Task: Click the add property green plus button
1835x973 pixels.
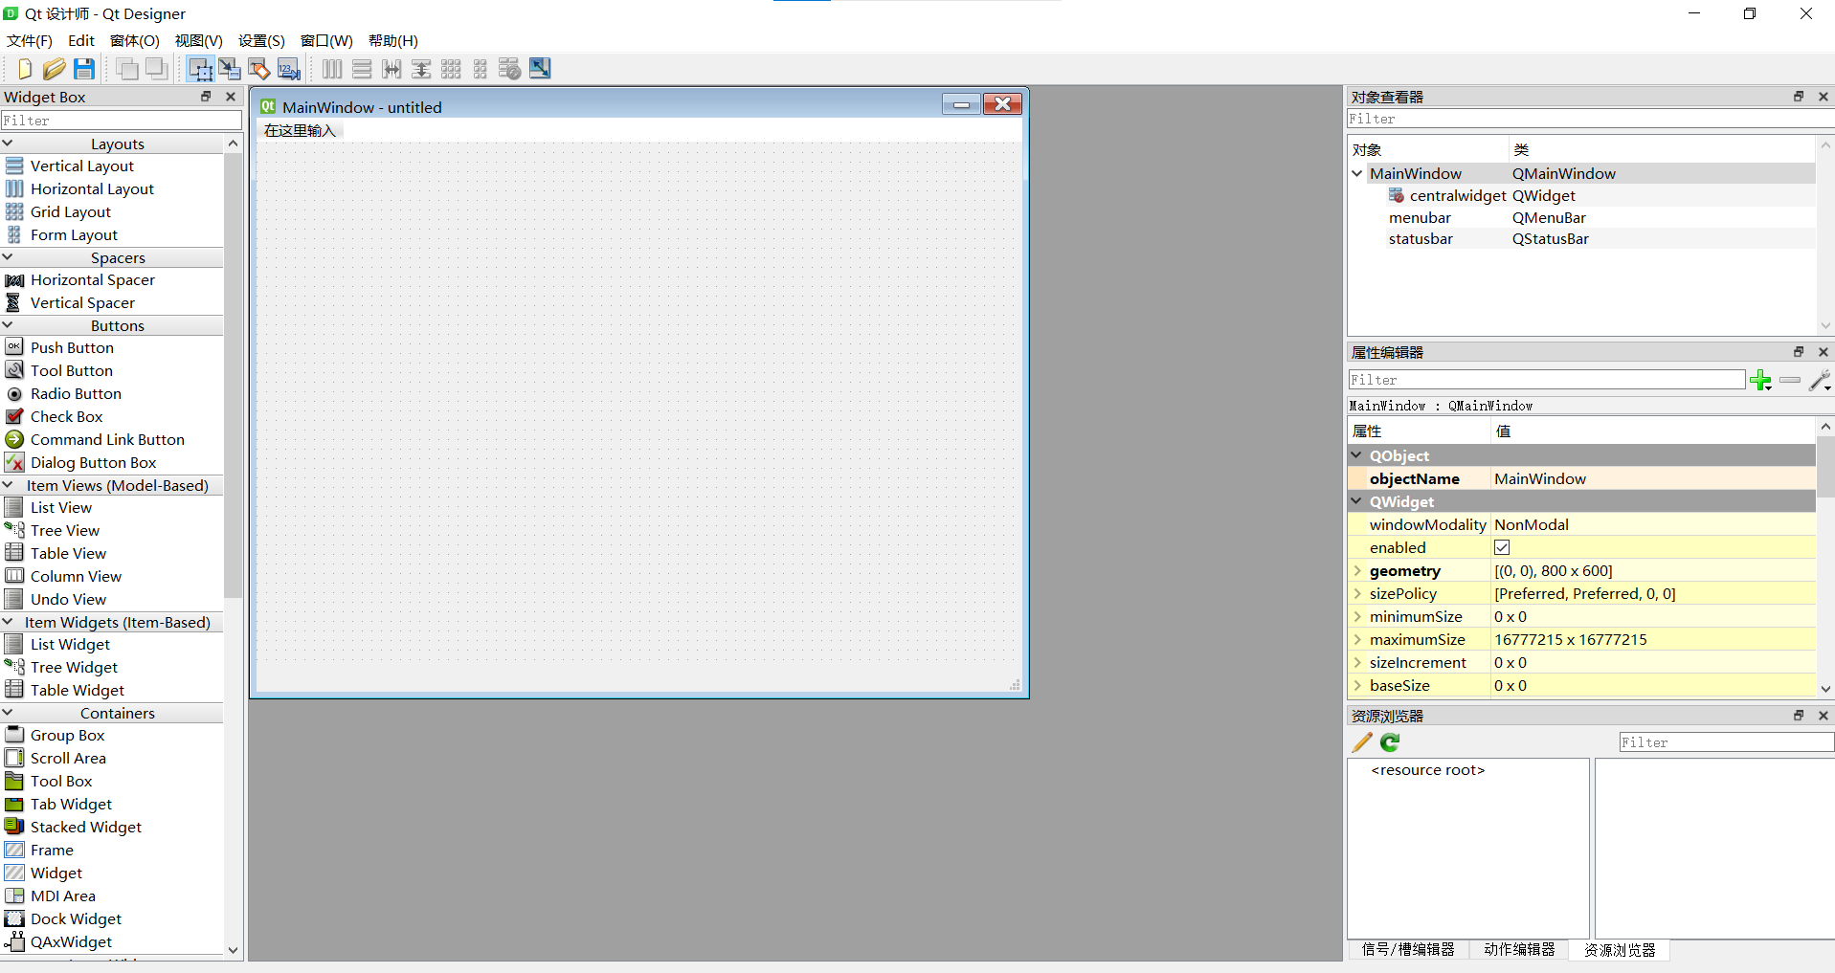Action: point(1761,380)
